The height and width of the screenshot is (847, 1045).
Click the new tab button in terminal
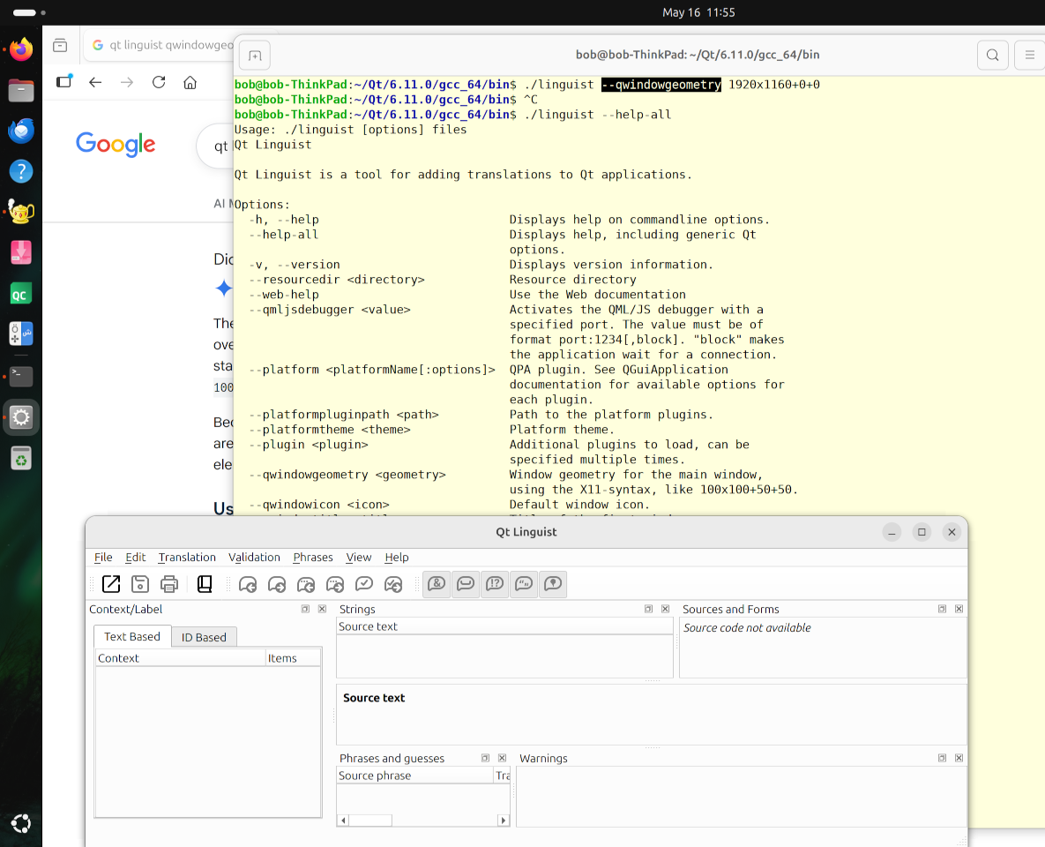coord(255,56)
